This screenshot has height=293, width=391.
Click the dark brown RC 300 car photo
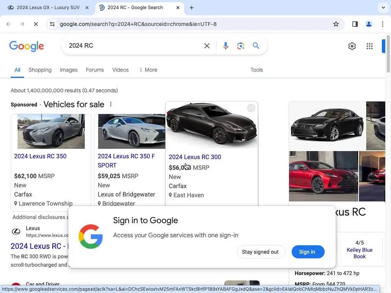[212, 125]
